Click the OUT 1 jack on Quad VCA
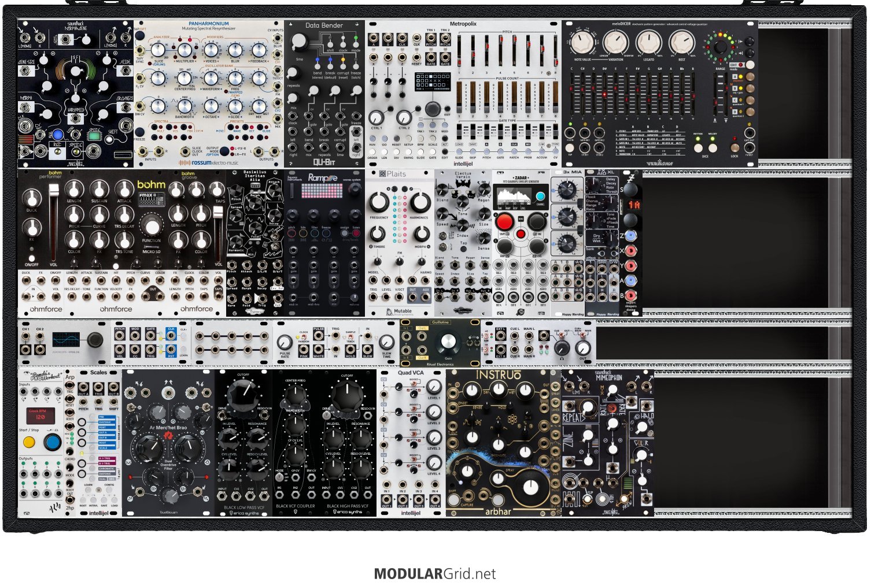This screenshot has height=586, width=871. click(386, 498)
